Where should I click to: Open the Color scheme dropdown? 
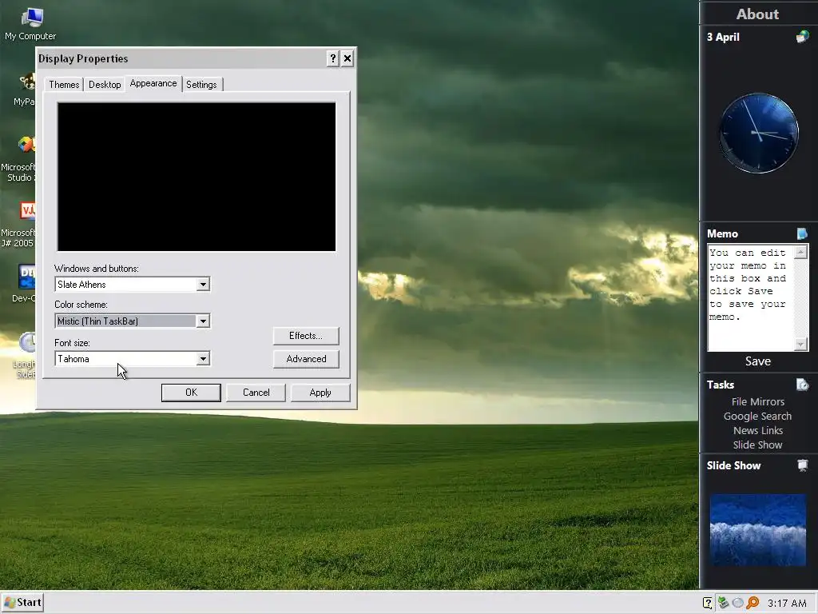[x=203, y=321]
